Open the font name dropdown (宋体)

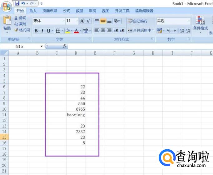pyautogui.click(x=64, y=21)
